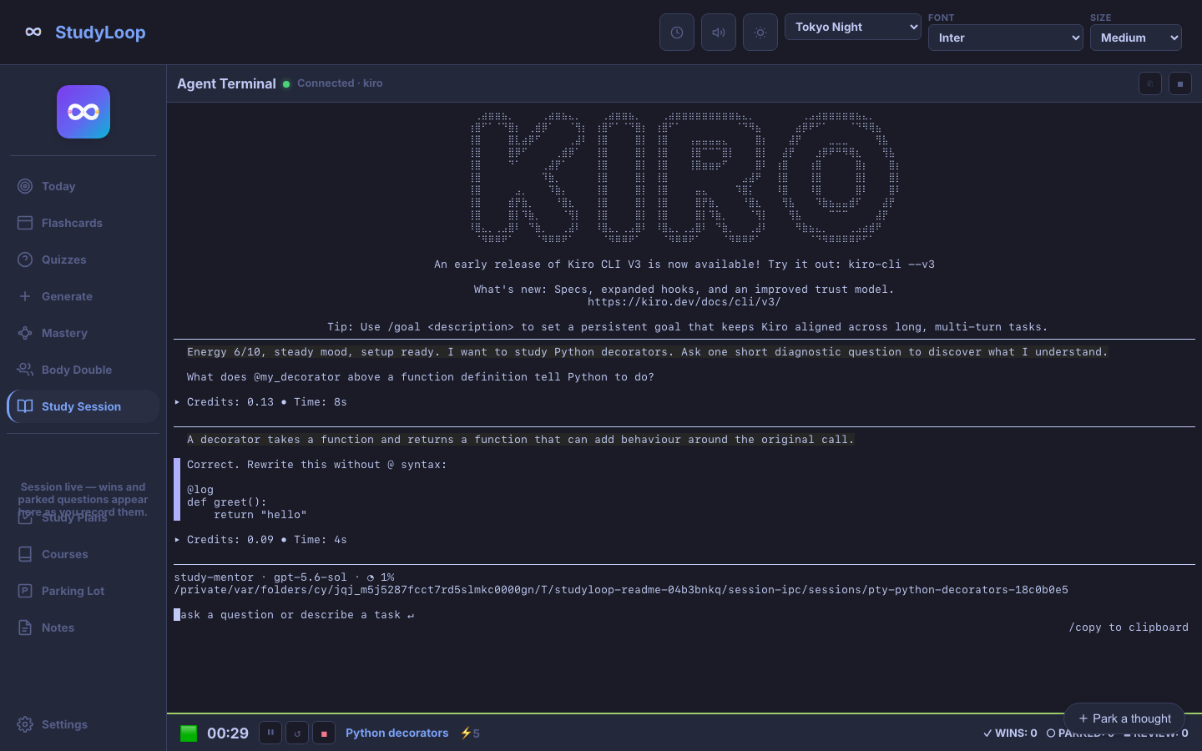
Task: Open the Inter font dropdown
Action: 1006,38
